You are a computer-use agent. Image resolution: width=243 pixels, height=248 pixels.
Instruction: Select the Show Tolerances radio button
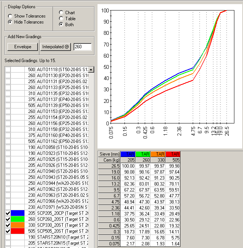[10, 16]
